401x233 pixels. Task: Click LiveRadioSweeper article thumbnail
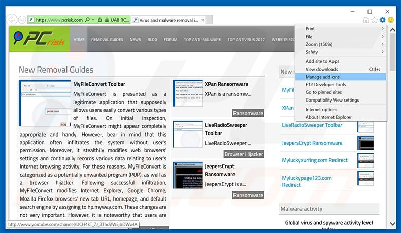point(187,135)
